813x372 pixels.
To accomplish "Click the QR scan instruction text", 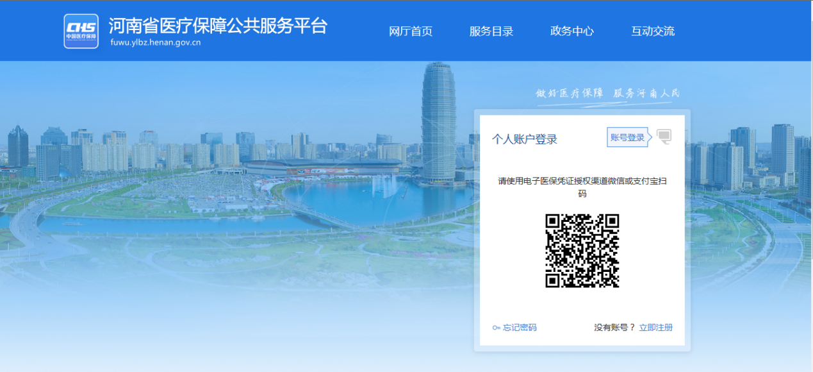I will (582, 187).
